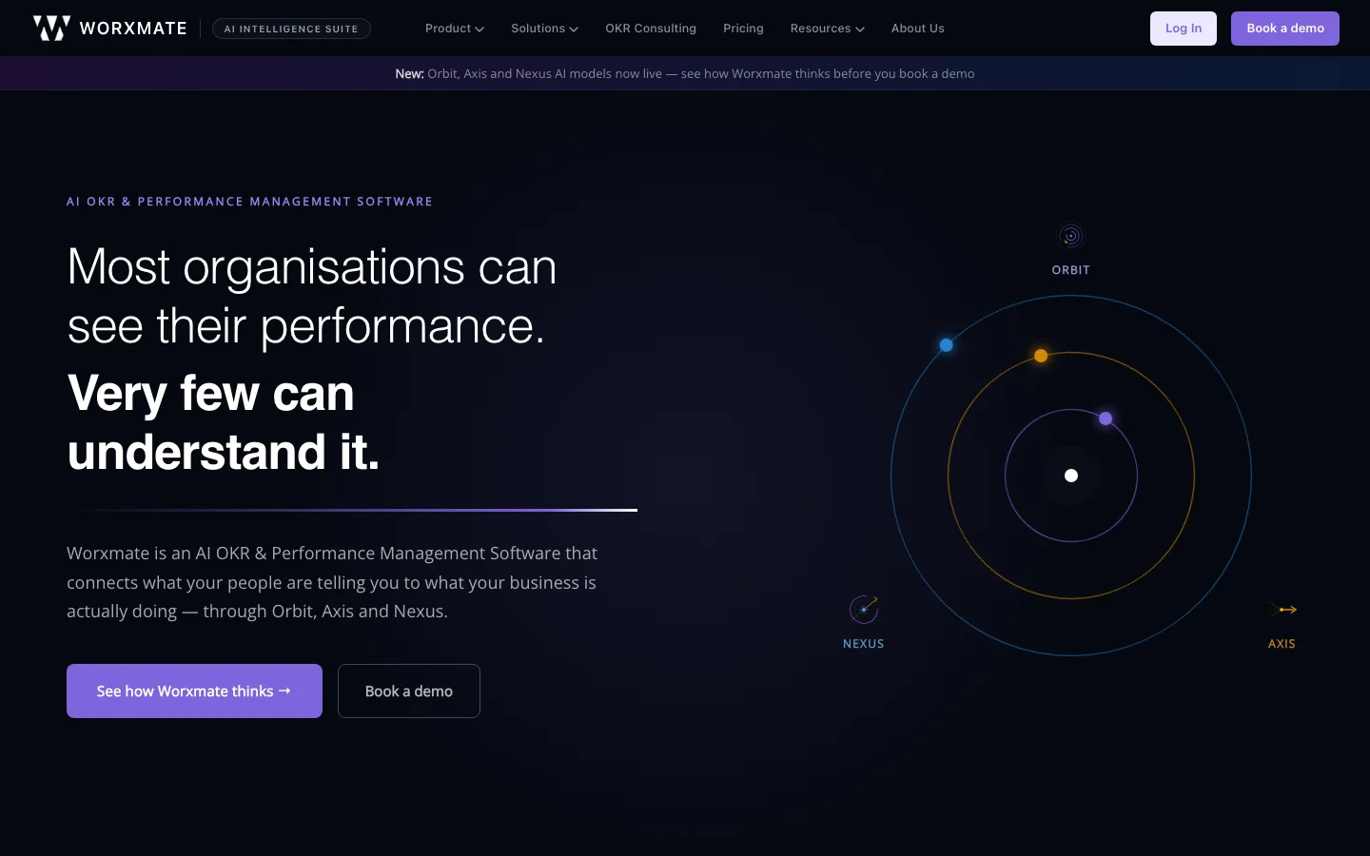Open the OKR Consulting menu item
Image resolution: width=1370 pixels, height=856 pixels.
(x=651, y=29)
